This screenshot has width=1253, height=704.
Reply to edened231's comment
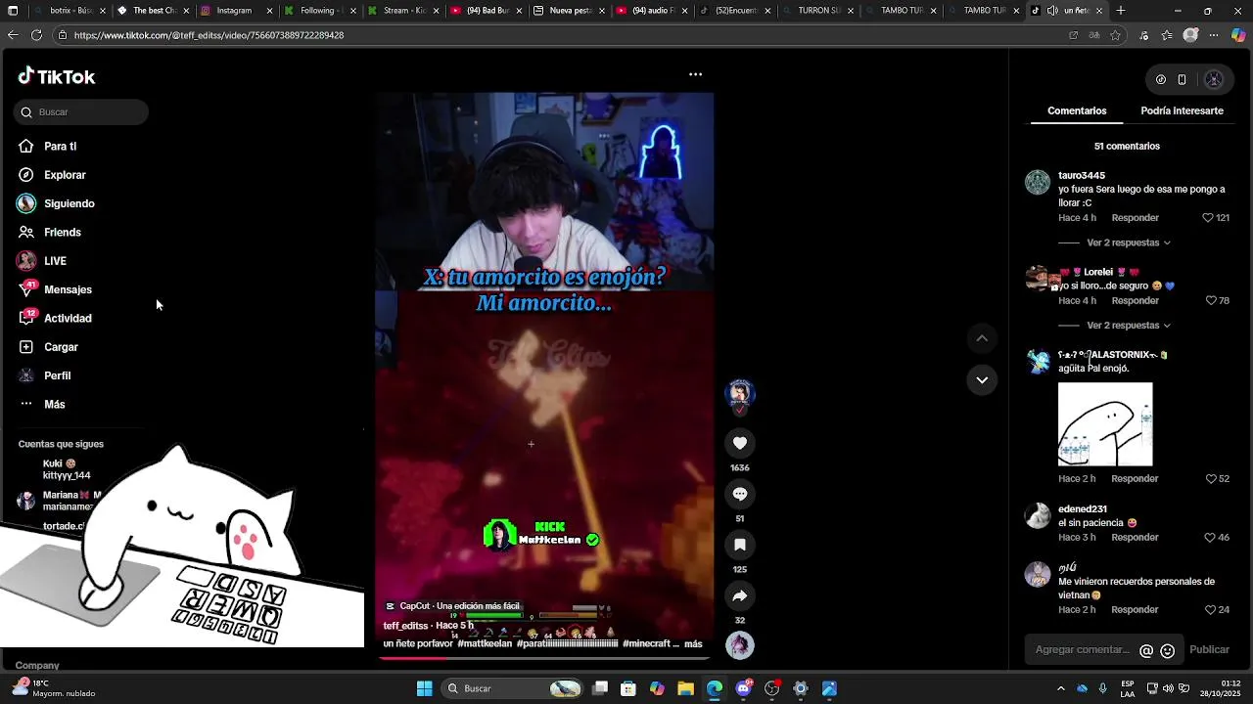(x=1135, y=538)
